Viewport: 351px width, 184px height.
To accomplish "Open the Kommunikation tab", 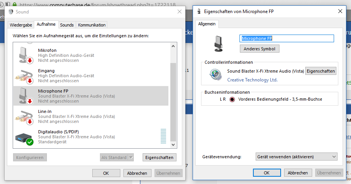I will [92, 25].
